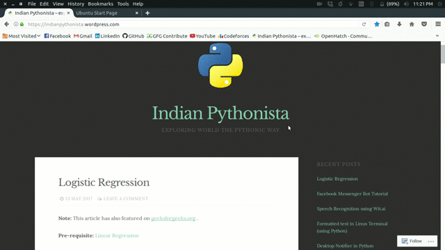
Task: Open Speech Recognition using Wit.ai post
Action: [x=351, y=209]
